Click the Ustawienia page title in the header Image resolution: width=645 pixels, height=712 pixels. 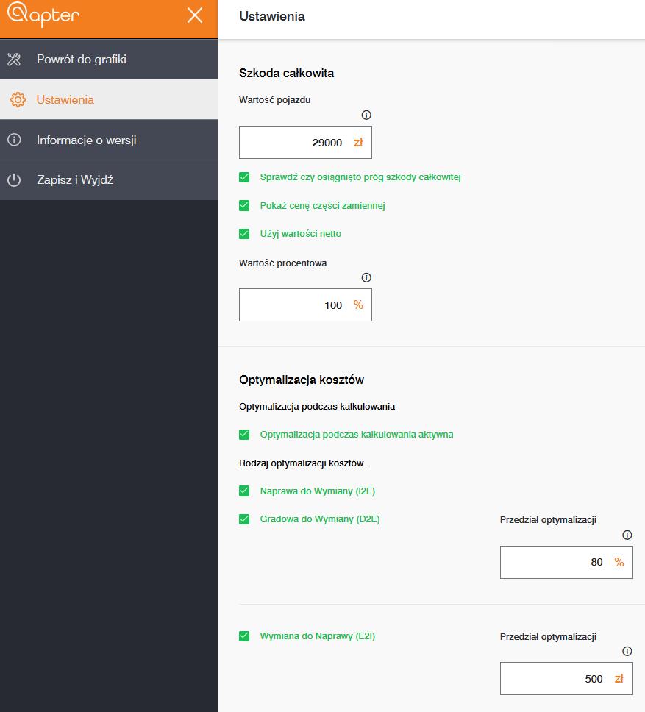[x=272, y=16]
